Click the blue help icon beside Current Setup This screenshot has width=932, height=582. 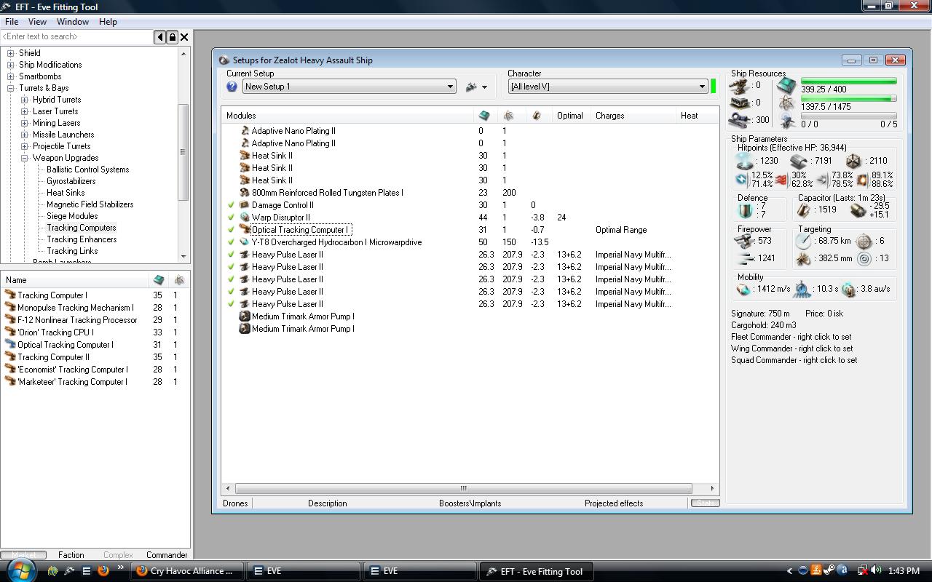pos(232,87)
